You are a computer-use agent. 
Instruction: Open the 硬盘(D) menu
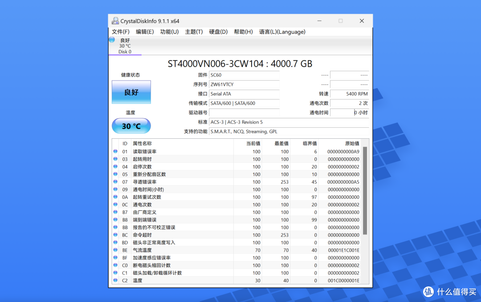218,32
